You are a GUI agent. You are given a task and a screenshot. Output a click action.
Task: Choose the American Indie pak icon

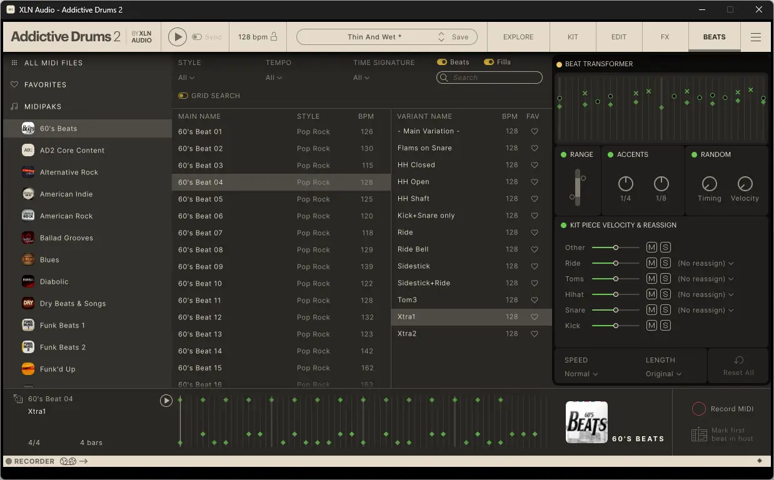(x=28, y=194)
